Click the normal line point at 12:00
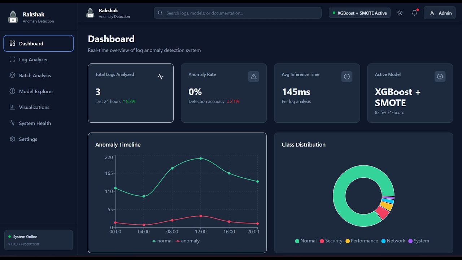This screenshot has height=260, width=462. [201, 159]
